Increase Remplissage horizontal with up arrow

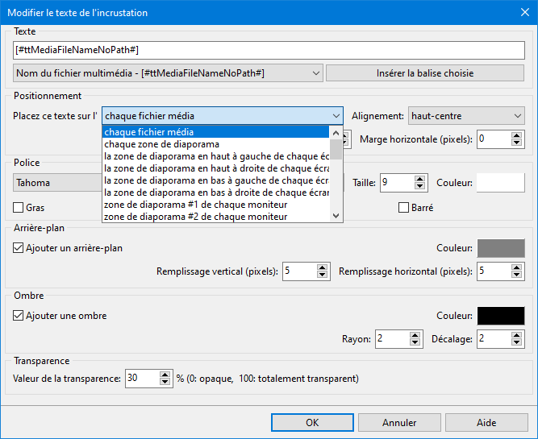pos(516,267)
